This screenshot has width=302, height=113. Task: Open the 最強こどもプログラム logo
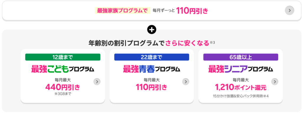[63, 69]
